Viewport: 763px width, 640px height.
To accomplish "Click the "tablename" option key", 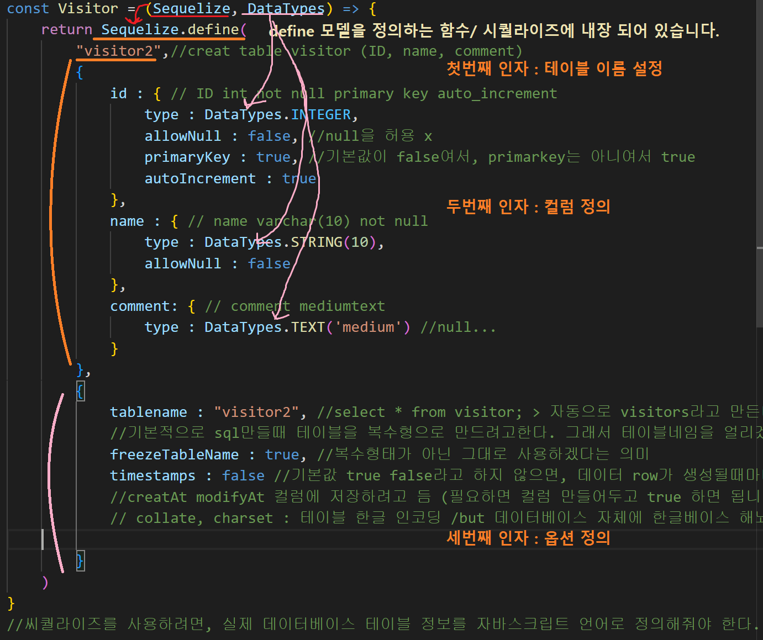I will 149,412.
